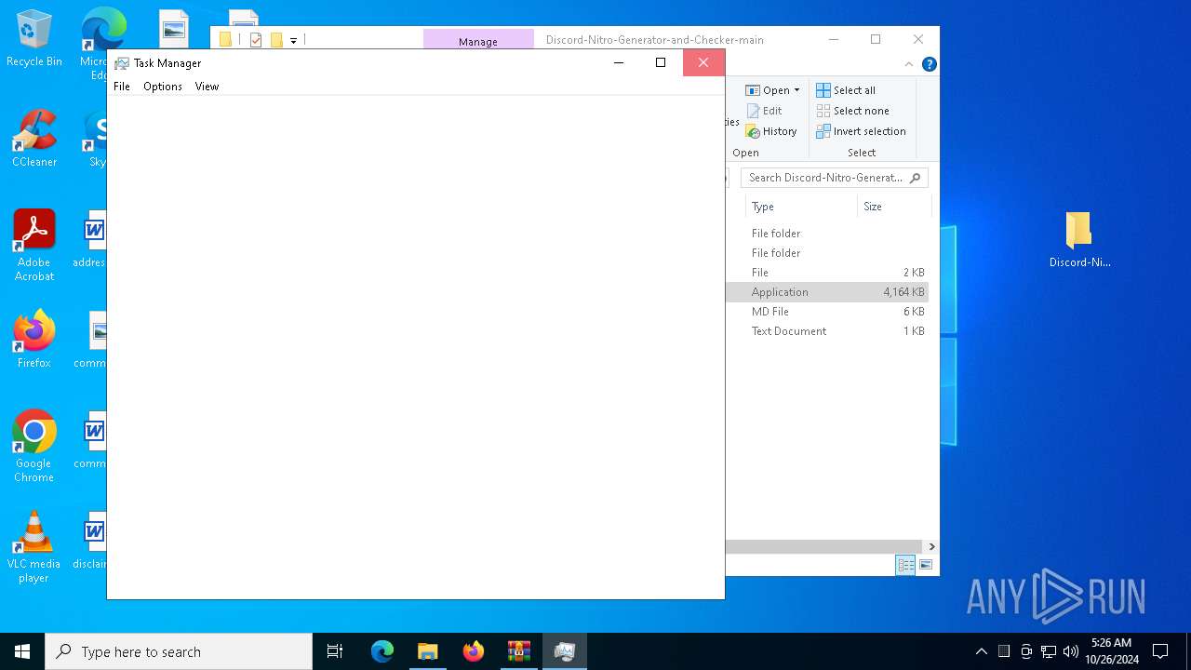Click the Search Discord-Nitro-Generator field
Image resolution: width=1191 pixels, height=670 pixels.
[x=835, y=178]
